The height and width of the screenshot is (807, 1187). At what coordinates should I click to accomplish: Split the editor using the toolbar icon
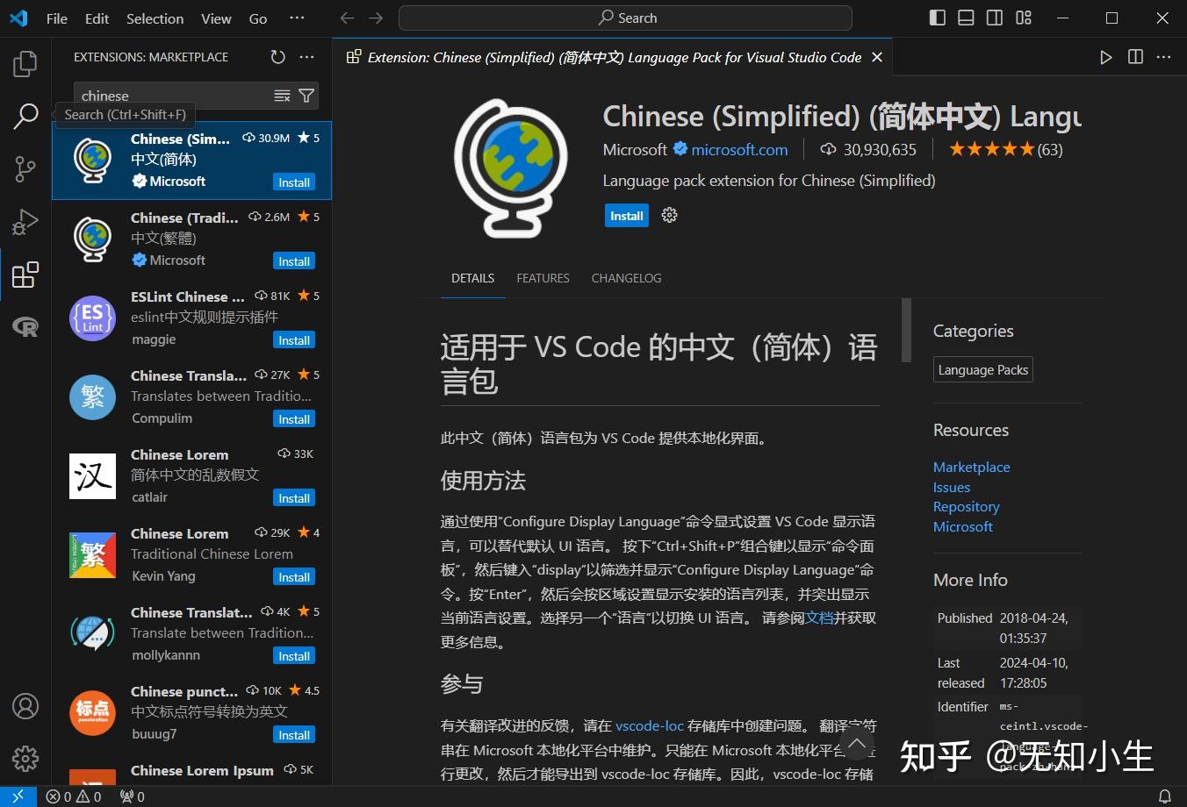(x=1134, y=56)
